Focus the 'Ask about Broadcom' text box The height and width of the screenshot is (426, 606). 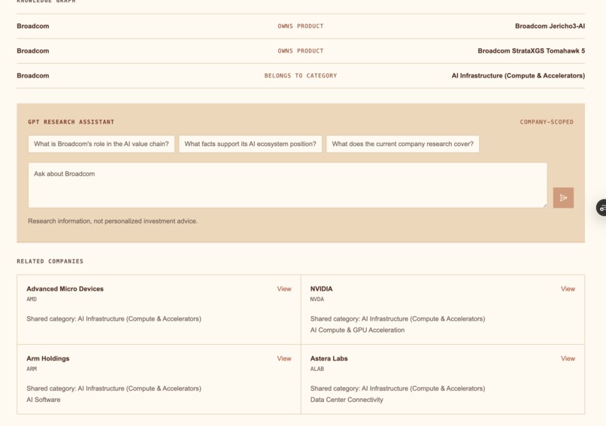(287, 185)
